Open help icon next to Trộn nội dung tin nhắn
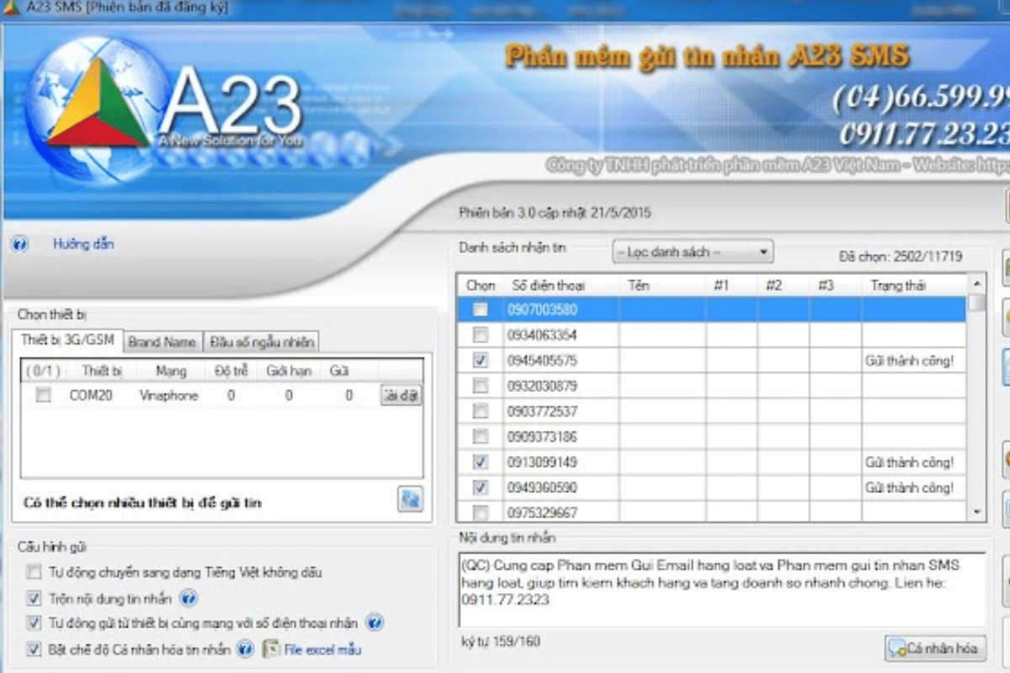1010x673 pixels. 189,599
